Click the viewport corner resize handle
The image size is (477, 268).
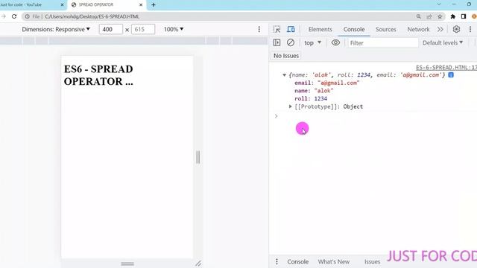(x=198, y=264)
